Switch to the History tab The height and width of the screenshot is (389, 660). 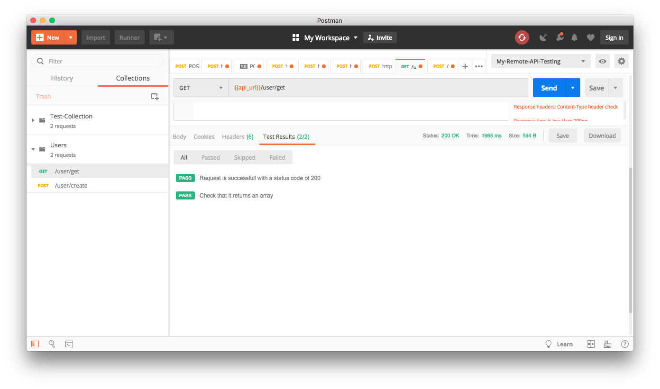point(62,78)
